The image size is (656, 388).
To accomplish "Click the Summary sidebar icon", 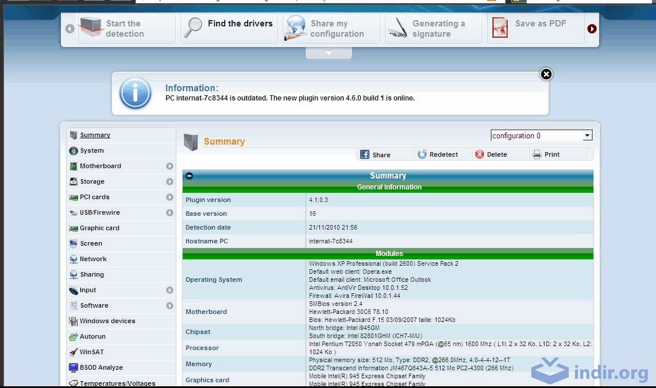I will pyautogui.click(x=74, y=135).
